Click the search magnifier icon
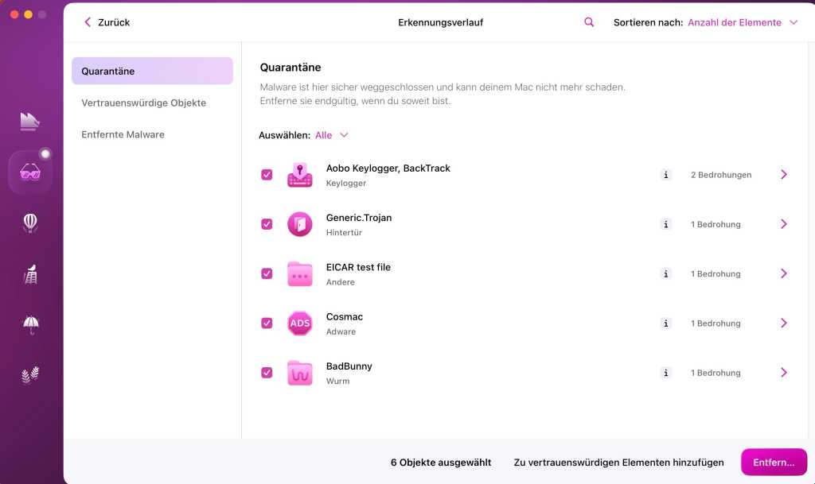 tap(589, 22)
